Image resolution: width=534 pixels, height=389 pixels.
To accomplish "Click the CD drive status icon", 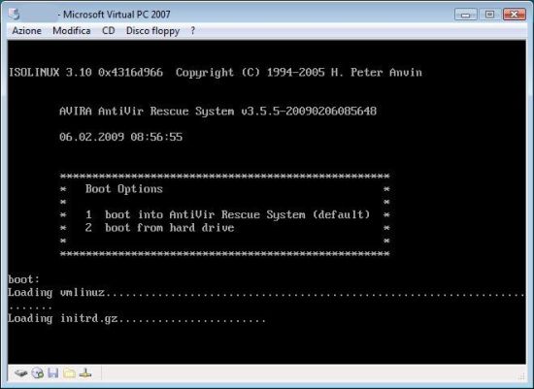I will [x=38, y=373].
